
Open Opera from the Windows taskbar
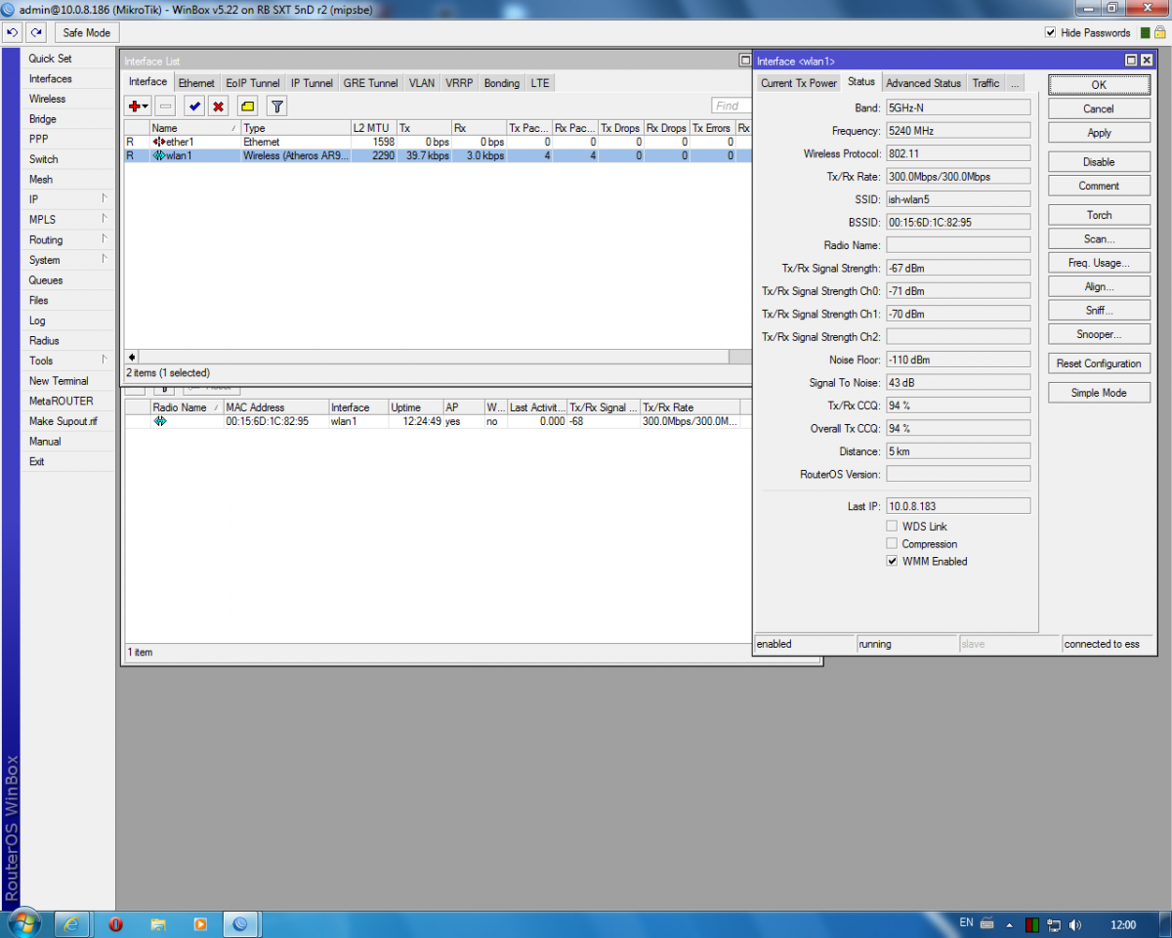tap(115, 923)
